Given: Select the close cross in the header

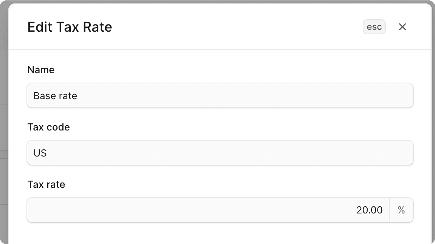Looking at the screenshot, I should tap(402, 27).
